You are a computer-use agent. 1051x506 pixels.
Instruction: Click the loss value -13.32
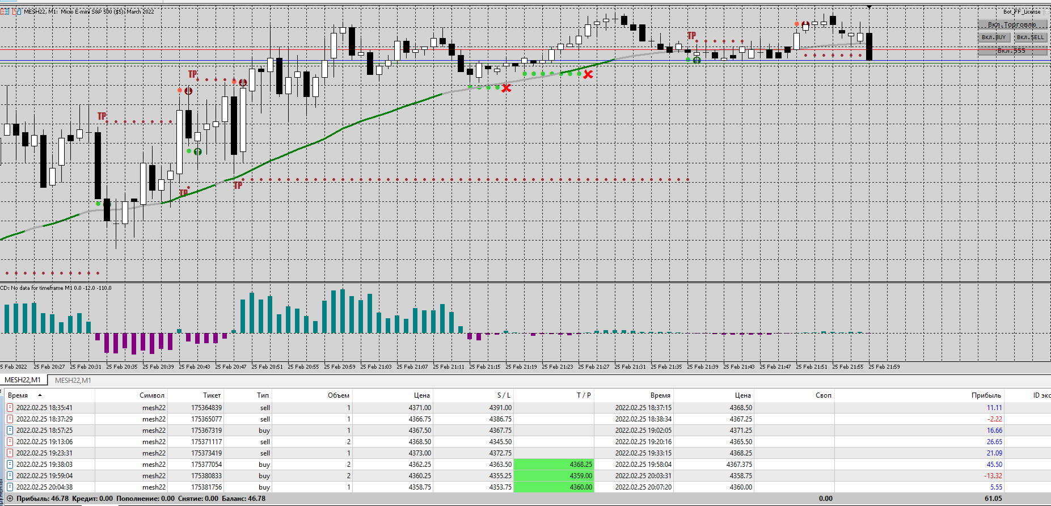(x=993, y=476)
